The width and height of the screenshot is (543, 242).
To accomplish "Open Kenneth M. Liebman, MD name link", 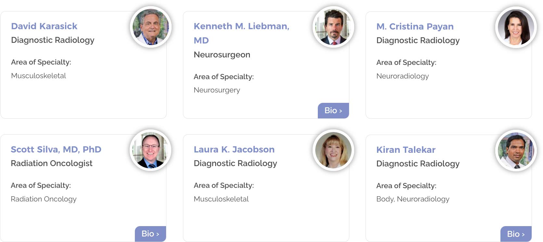I will [x=241, y=26].
